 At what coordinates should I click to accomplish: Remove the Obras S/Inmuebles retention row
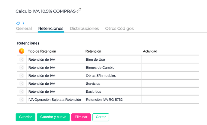coord(22,75)
